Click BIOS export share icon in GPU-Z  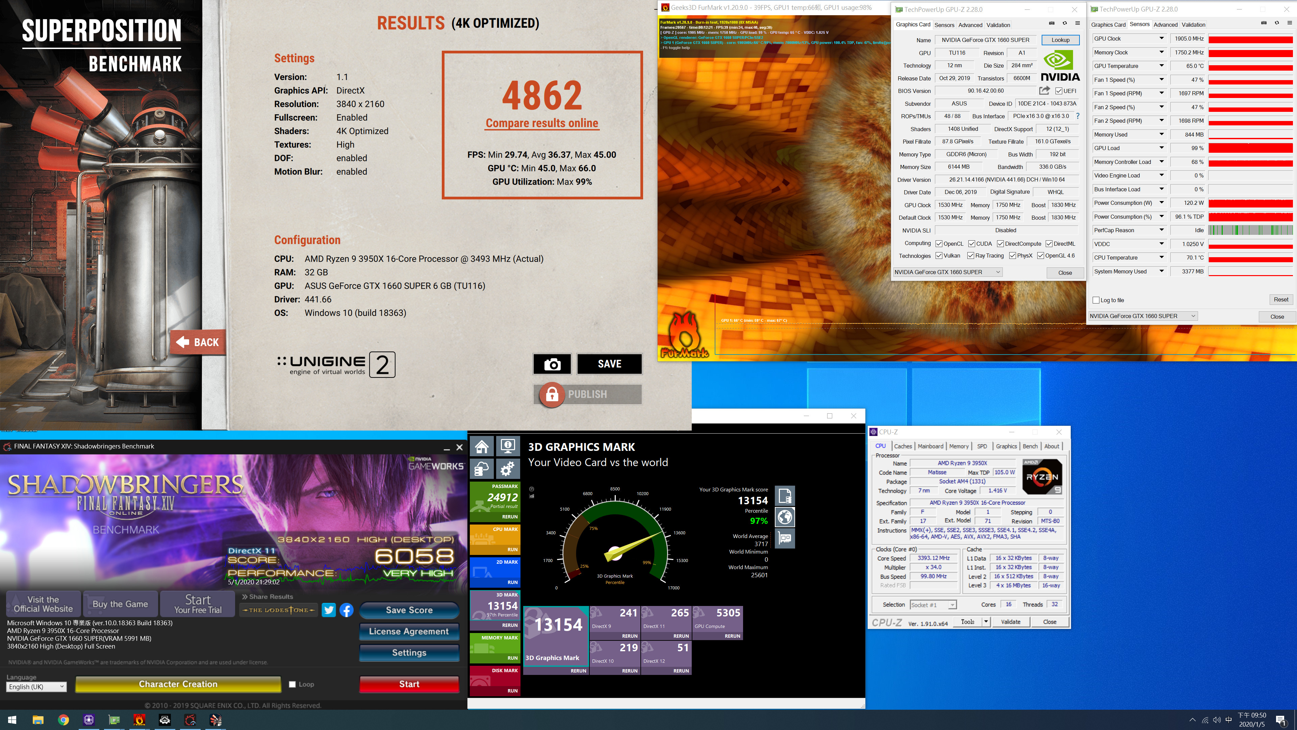[x=1044, y=91]
